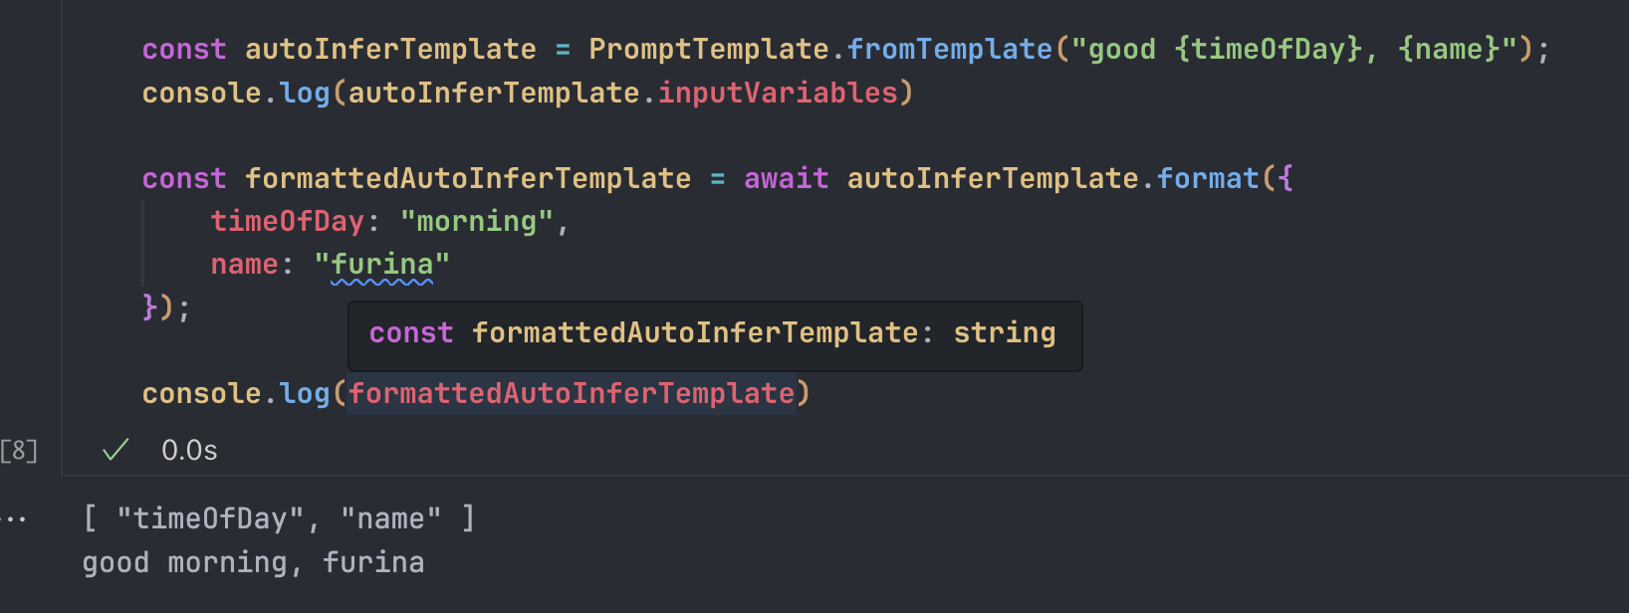
Task: Click the execution count label [8]
Action: (19, 451)
